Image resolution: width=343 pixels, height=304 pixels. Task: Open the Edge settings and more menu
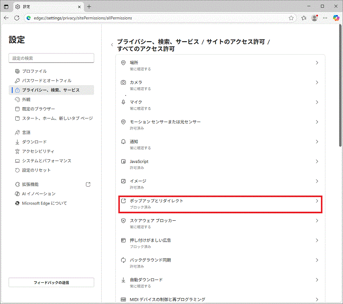pos(325,18)
